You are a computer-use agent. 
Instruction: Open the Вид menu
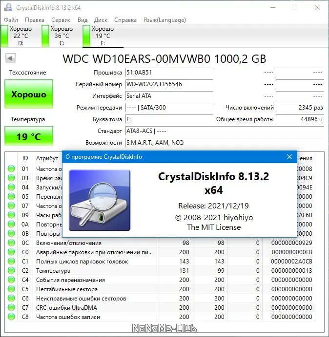tap(82, 20)
